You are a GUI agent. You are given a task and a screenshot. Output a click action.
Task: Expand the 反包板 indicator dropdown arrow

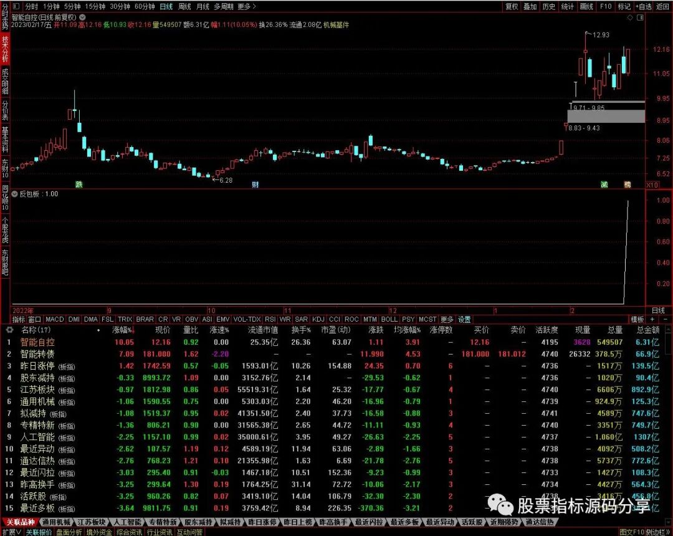click(x=14, y=194)
